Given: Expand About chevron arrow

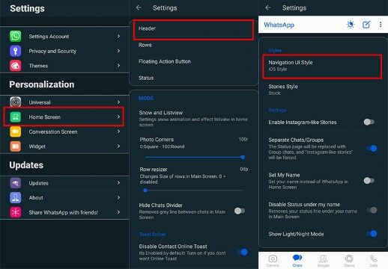Looking at the screenshot, I should pos(118,197).
